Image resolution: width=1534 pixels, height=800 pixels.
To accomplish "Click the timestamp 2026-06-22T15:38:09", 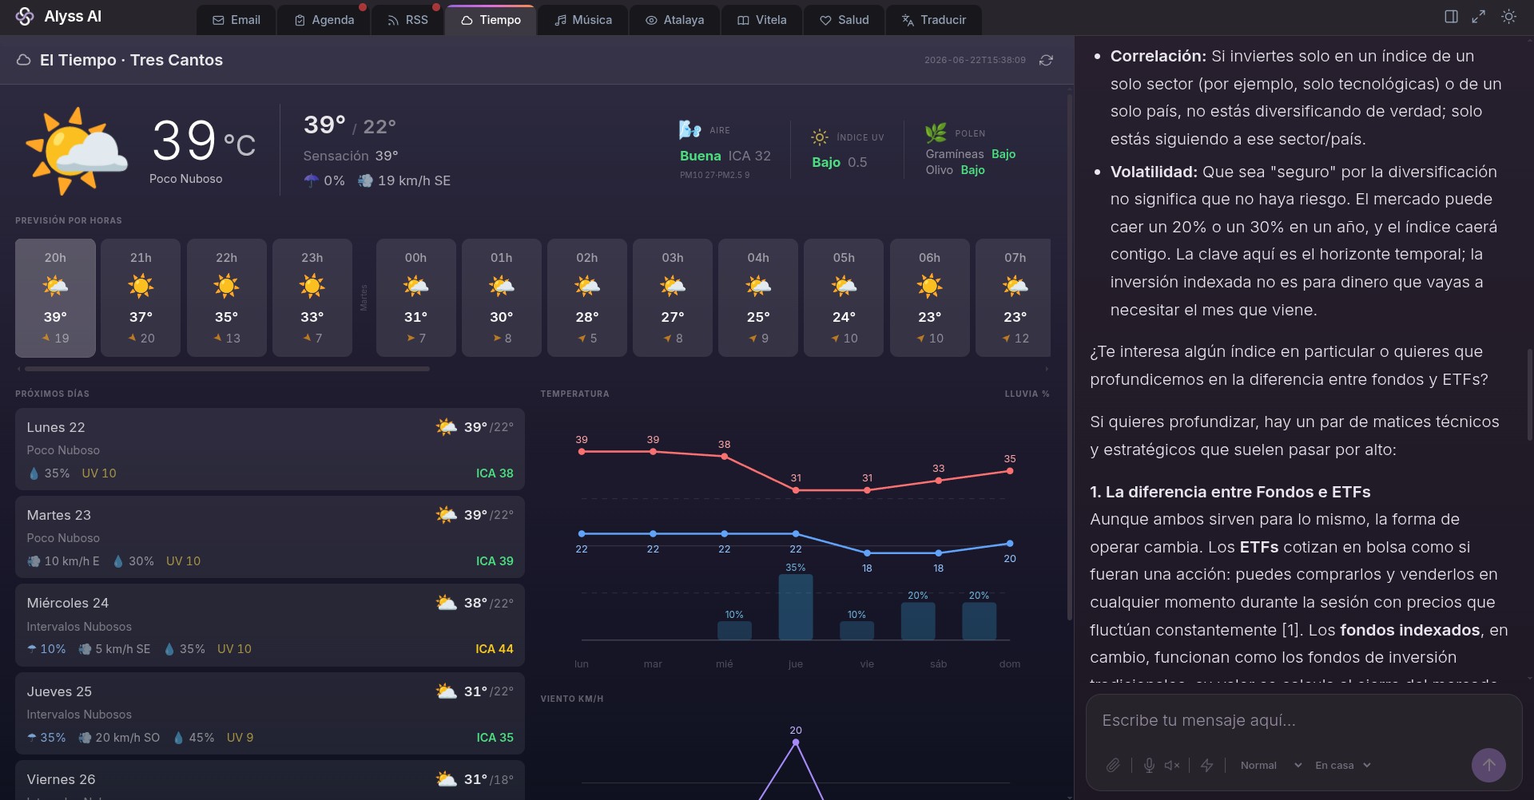I will click(x=975, y=61).
